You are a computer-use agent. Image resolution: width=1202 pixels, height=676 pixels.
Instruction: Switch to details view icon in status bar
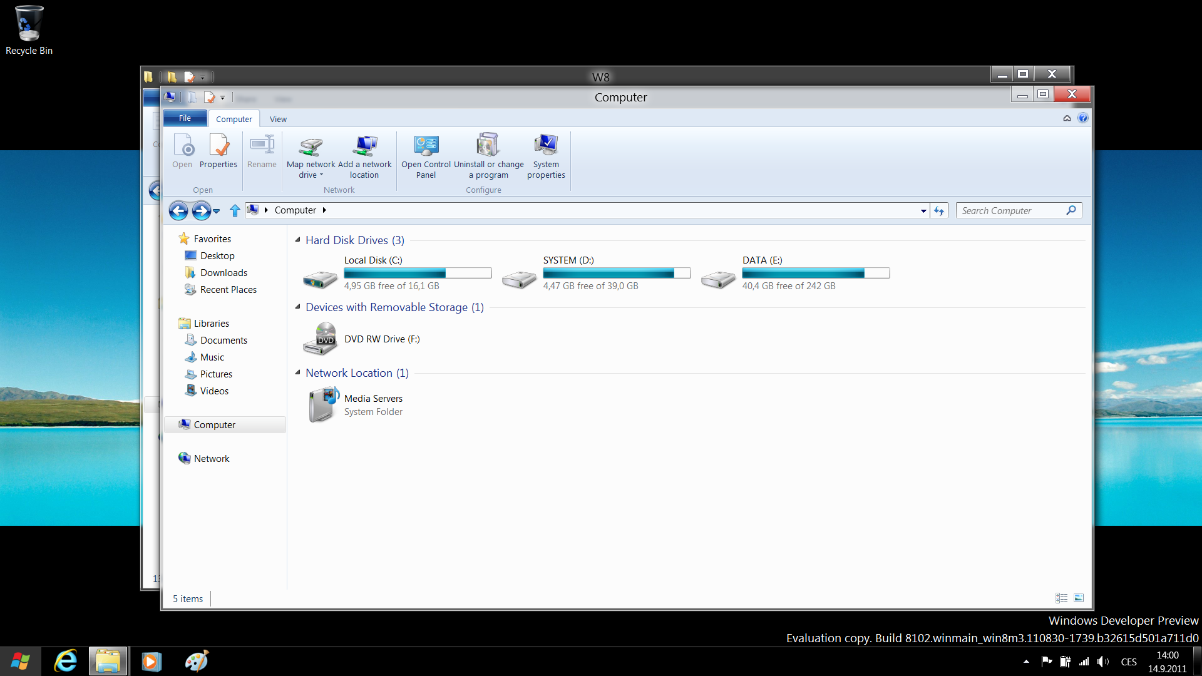pos(1062,598)
